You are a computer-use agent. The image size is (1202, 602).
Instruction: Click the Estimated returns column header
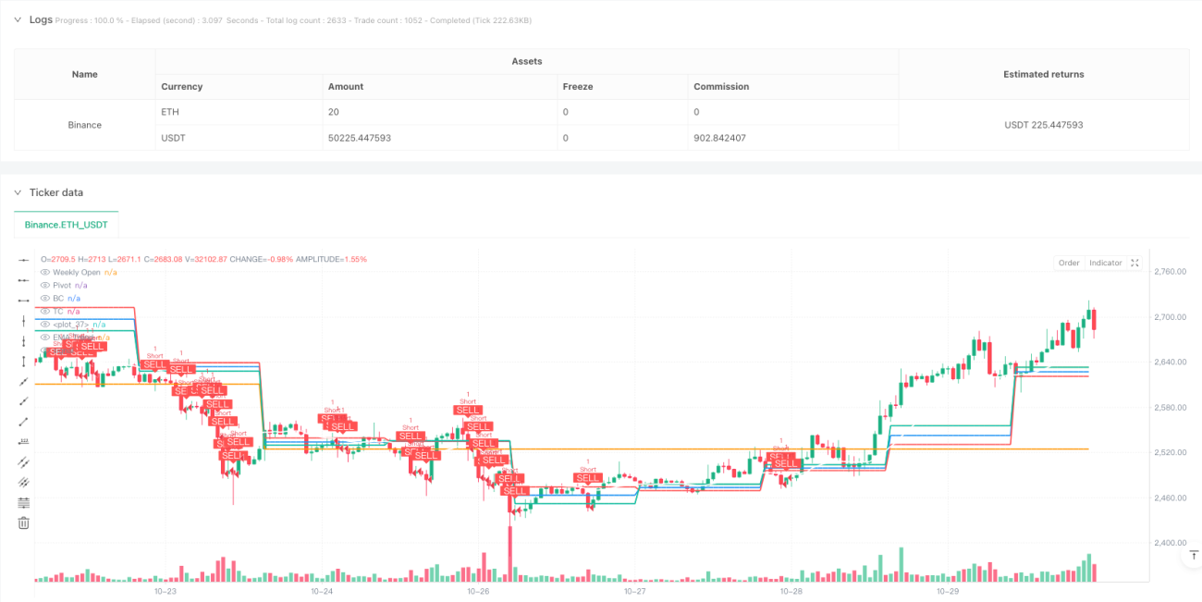[x=1044, y=74]
